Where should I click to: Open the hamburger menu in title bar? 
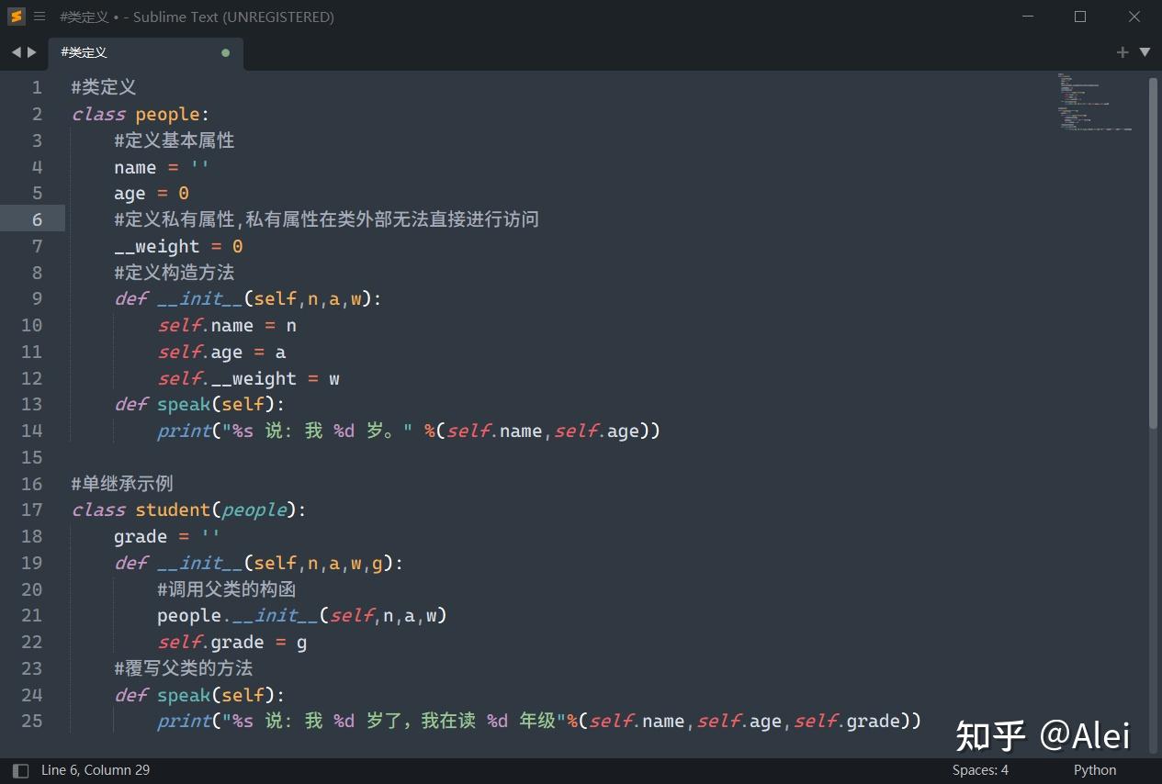point(39,17)
